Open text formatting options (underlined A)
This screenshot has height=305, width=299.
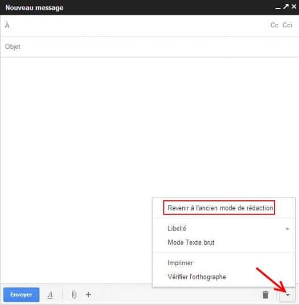pos(50,295)
